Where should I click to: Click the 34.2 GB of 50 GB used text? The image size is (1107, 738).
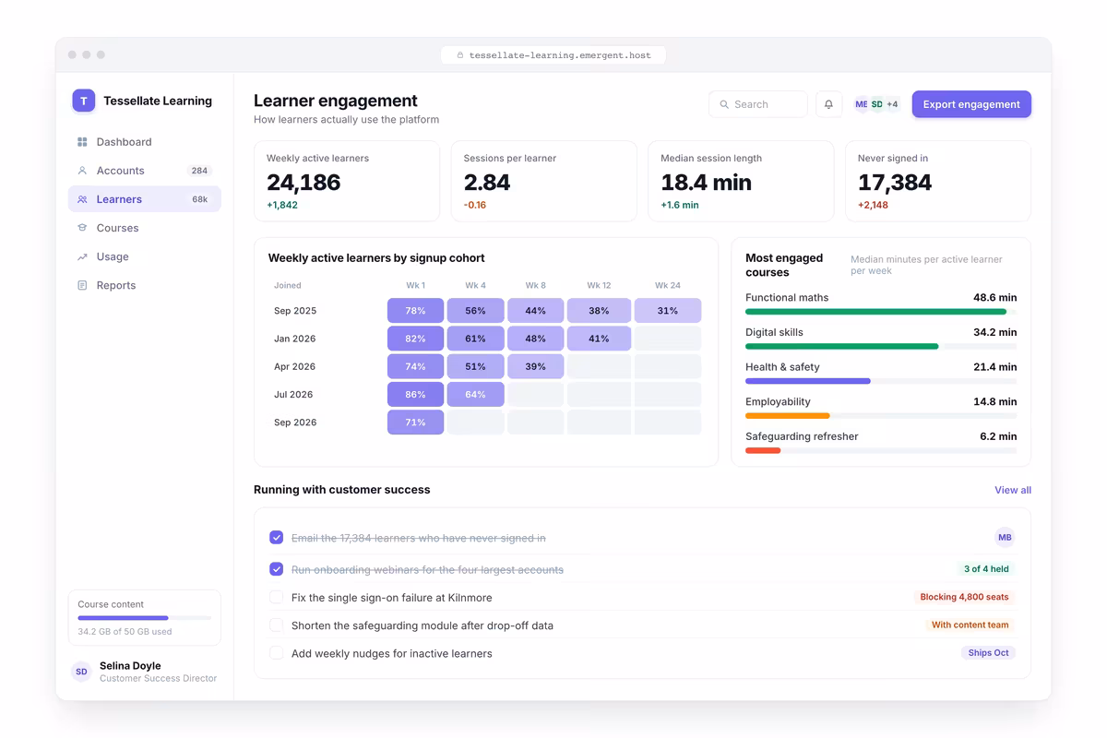(125, 632)
